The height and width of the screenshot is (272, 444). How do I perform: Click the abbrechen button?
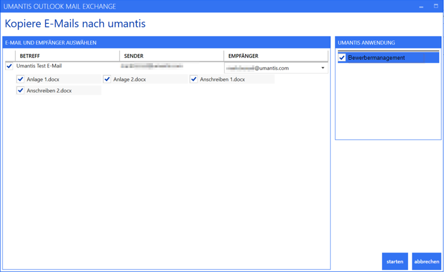426,261
